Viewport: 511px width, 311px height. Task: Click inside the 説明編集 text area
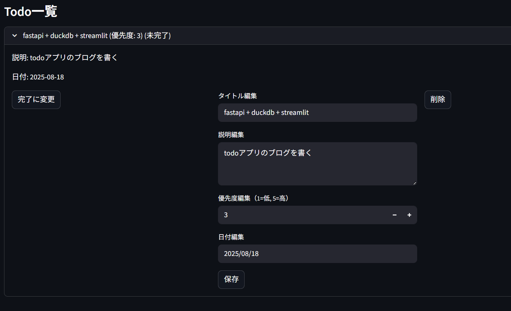click(x=317, y=164)
